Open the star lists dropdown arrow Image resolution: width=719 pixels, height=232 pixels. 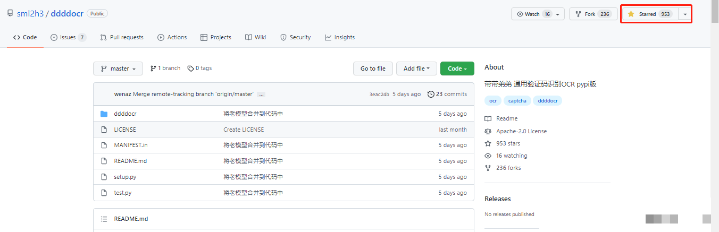click(685, 14)
